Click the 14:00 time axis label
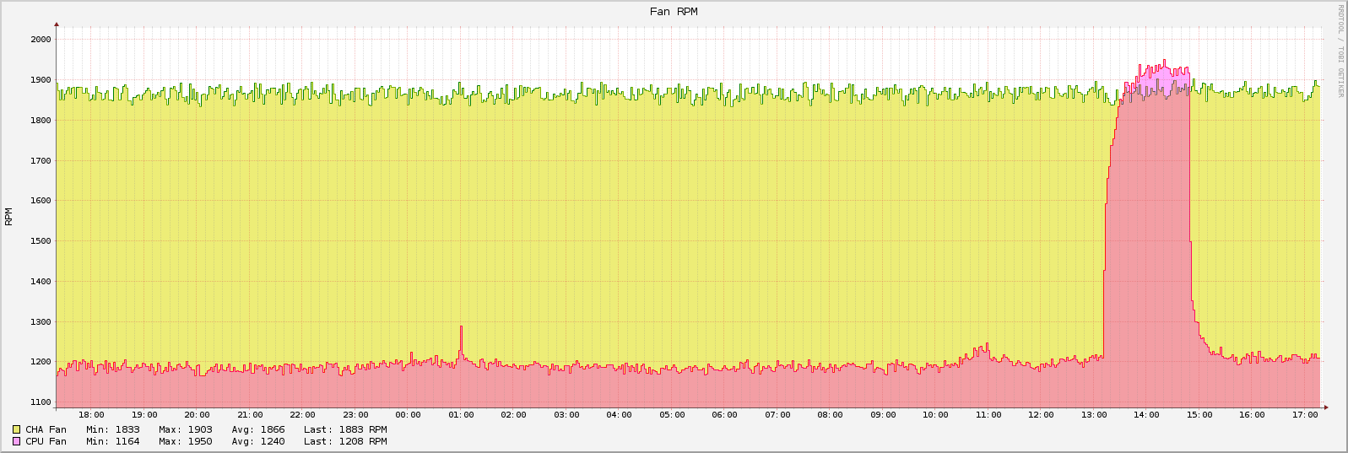 pyautogui.click(x=1146, y=415)
